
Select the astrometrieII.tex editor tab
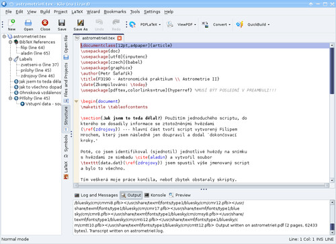click(x=98, y=38)
